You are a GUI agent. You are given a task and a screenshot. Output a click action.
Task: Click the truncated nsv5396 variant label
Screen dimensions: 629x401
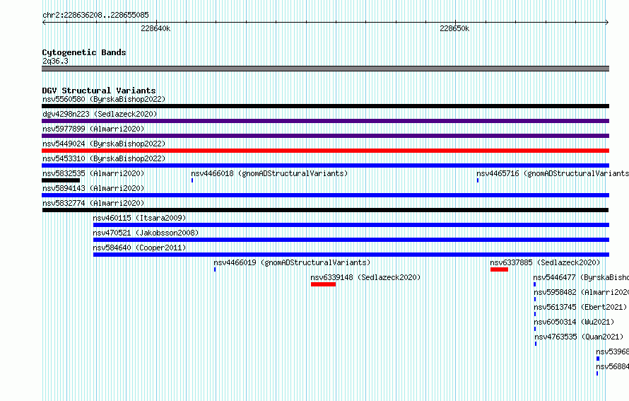click(x=612, y=351)
